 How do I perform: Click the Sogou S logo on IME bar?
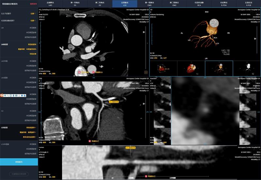(x=2, y=96)
